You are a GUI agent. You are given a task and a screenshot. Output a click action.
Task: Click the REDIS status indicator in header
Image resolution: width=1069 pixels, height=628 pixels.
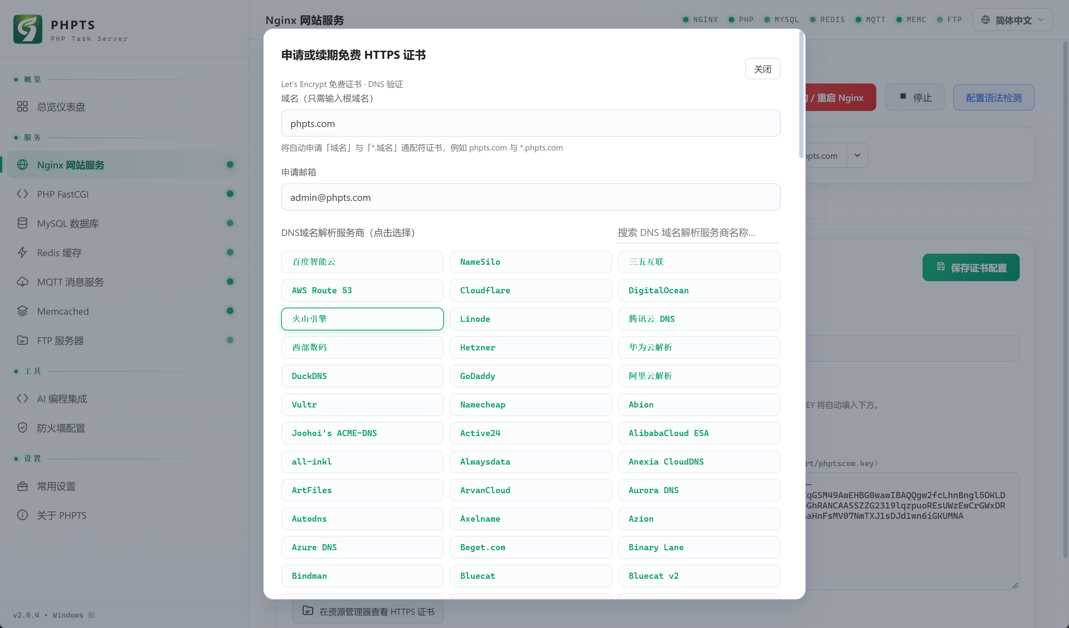click(x=827, y=20)
